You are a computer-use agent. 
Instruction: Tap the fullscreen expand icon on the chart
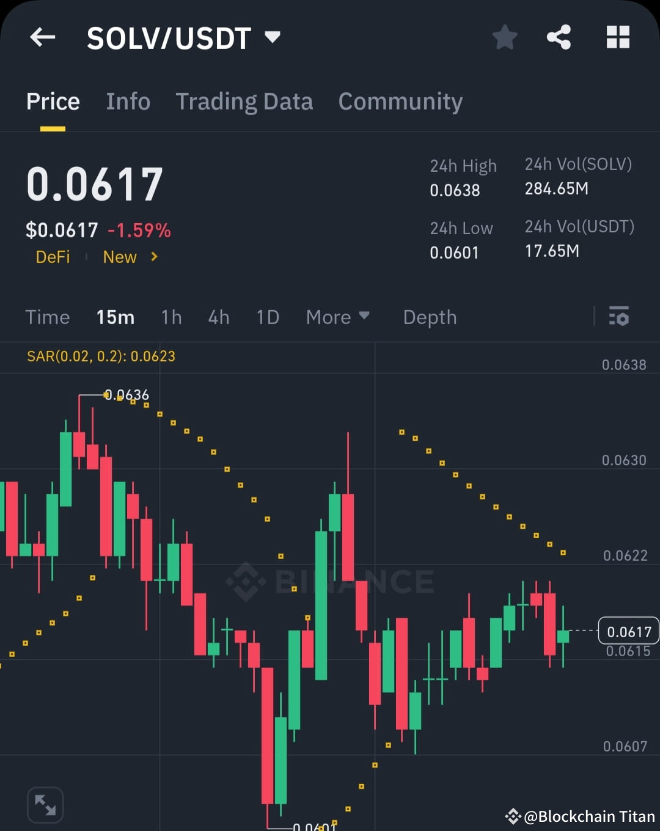point(45,805)
